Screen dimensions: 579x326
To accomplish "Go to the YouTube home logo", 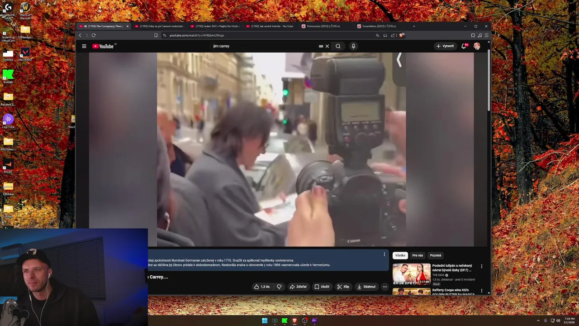I will pos(103,46).
